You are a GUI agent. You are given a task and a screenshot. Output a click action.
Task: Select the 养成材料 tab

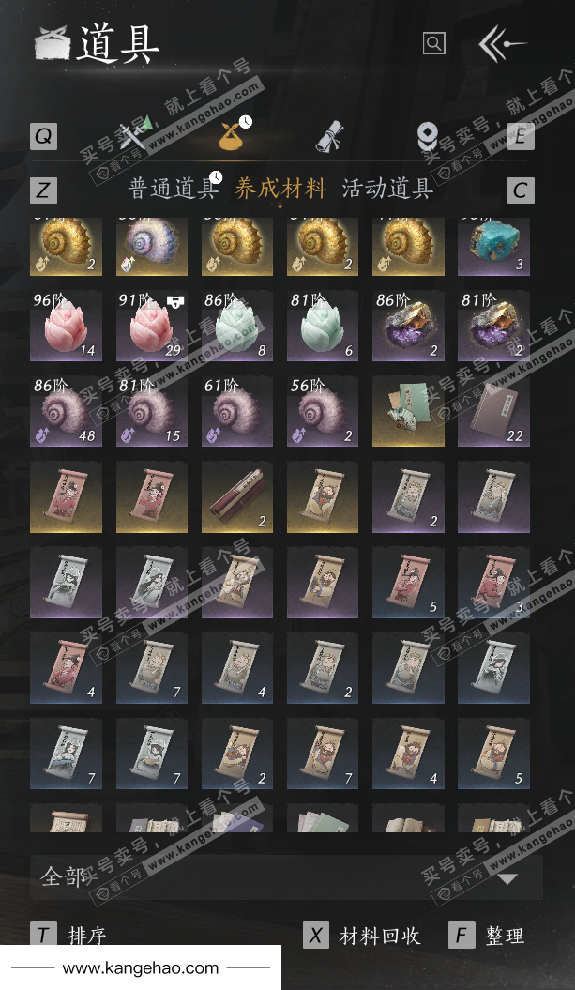pyautogui.click(x=280, y=189)
